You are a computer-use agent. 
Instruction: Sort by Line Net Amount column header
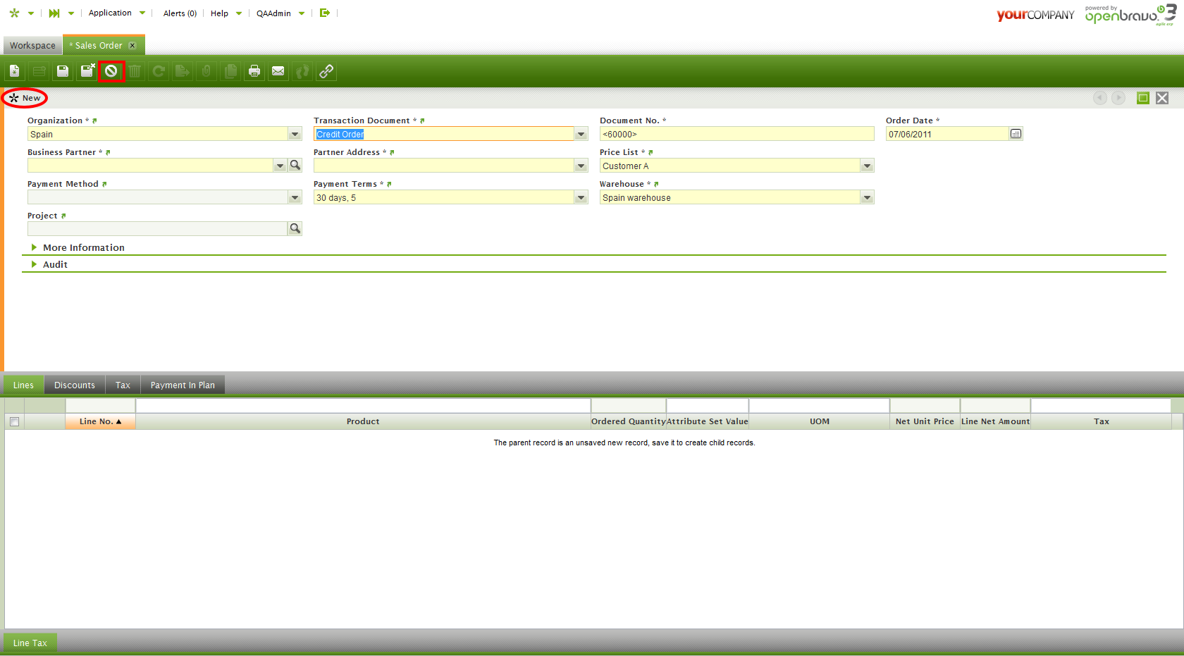995,421
